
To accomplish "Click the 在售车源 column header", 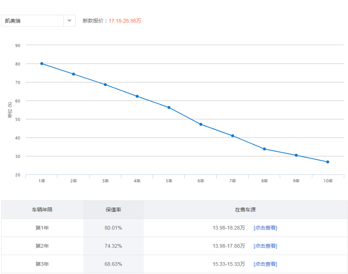I will pos(245,210).
